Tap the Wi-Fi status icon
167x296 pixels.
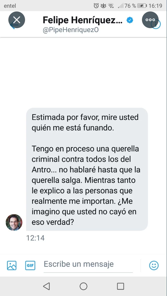111,6
